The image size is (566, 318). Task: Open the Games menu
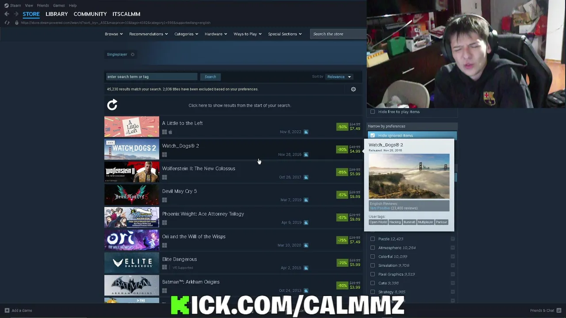pyautogui.click(x=59, y=5)
